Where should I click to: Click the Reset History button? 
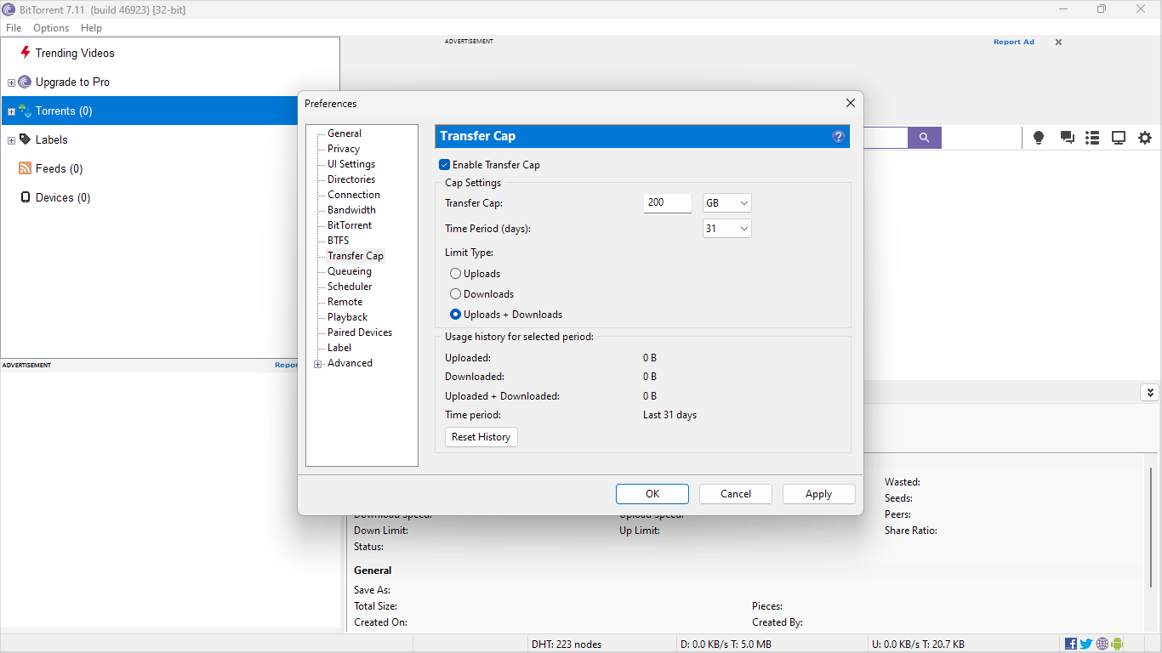481,437
